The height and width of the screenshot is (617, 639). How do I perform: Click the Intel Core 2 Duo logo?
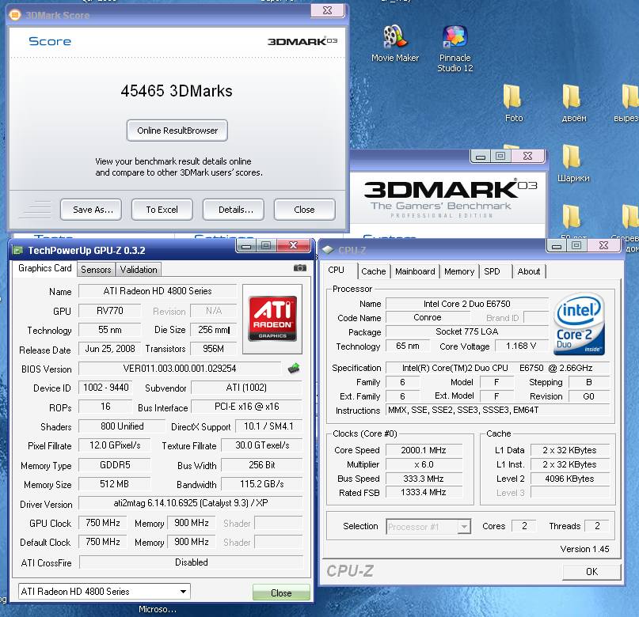(580, 324)
